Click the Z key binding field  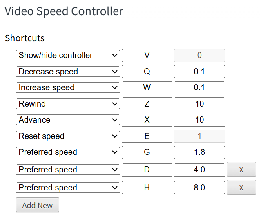tap(147, 104)
